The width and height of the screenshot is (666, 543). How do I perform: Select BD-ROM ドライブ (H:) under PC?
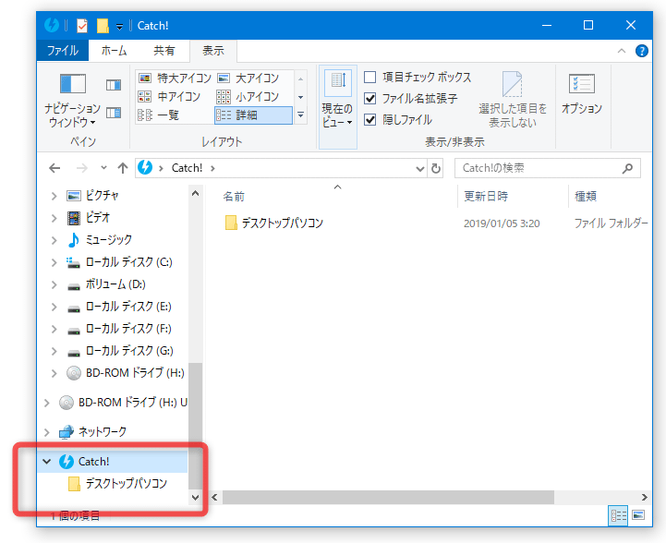pos(135,373)
